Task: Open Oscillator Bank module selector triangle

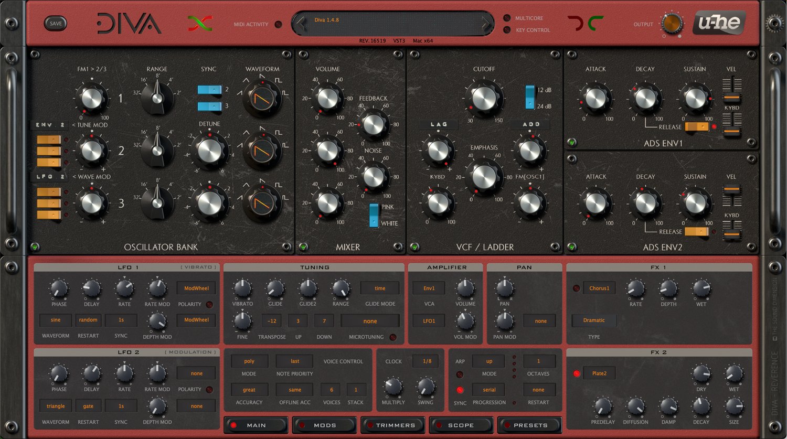Action: (x=35, y=247)
